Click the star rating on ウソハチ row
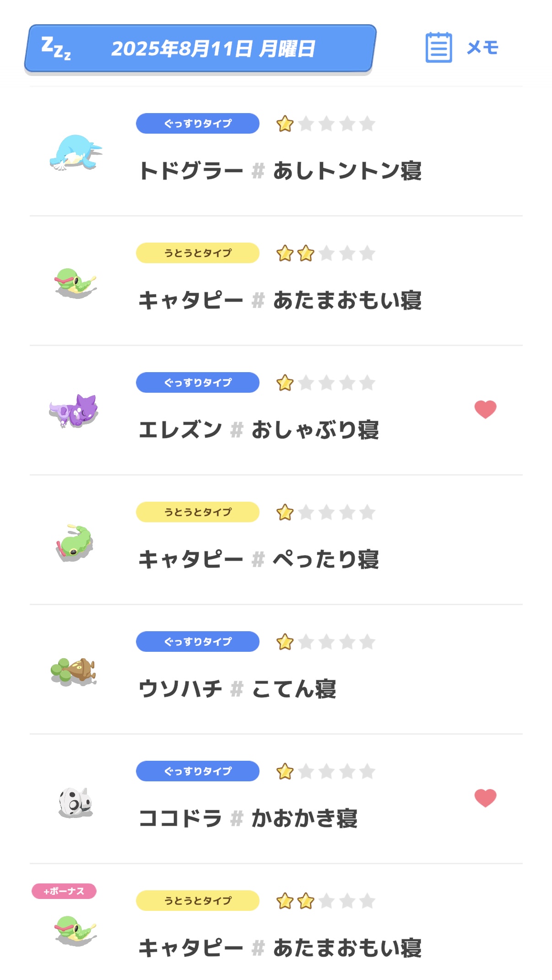 [x=325, y=642]
